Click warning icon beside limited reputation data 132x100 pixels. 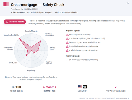click(67, 47)
